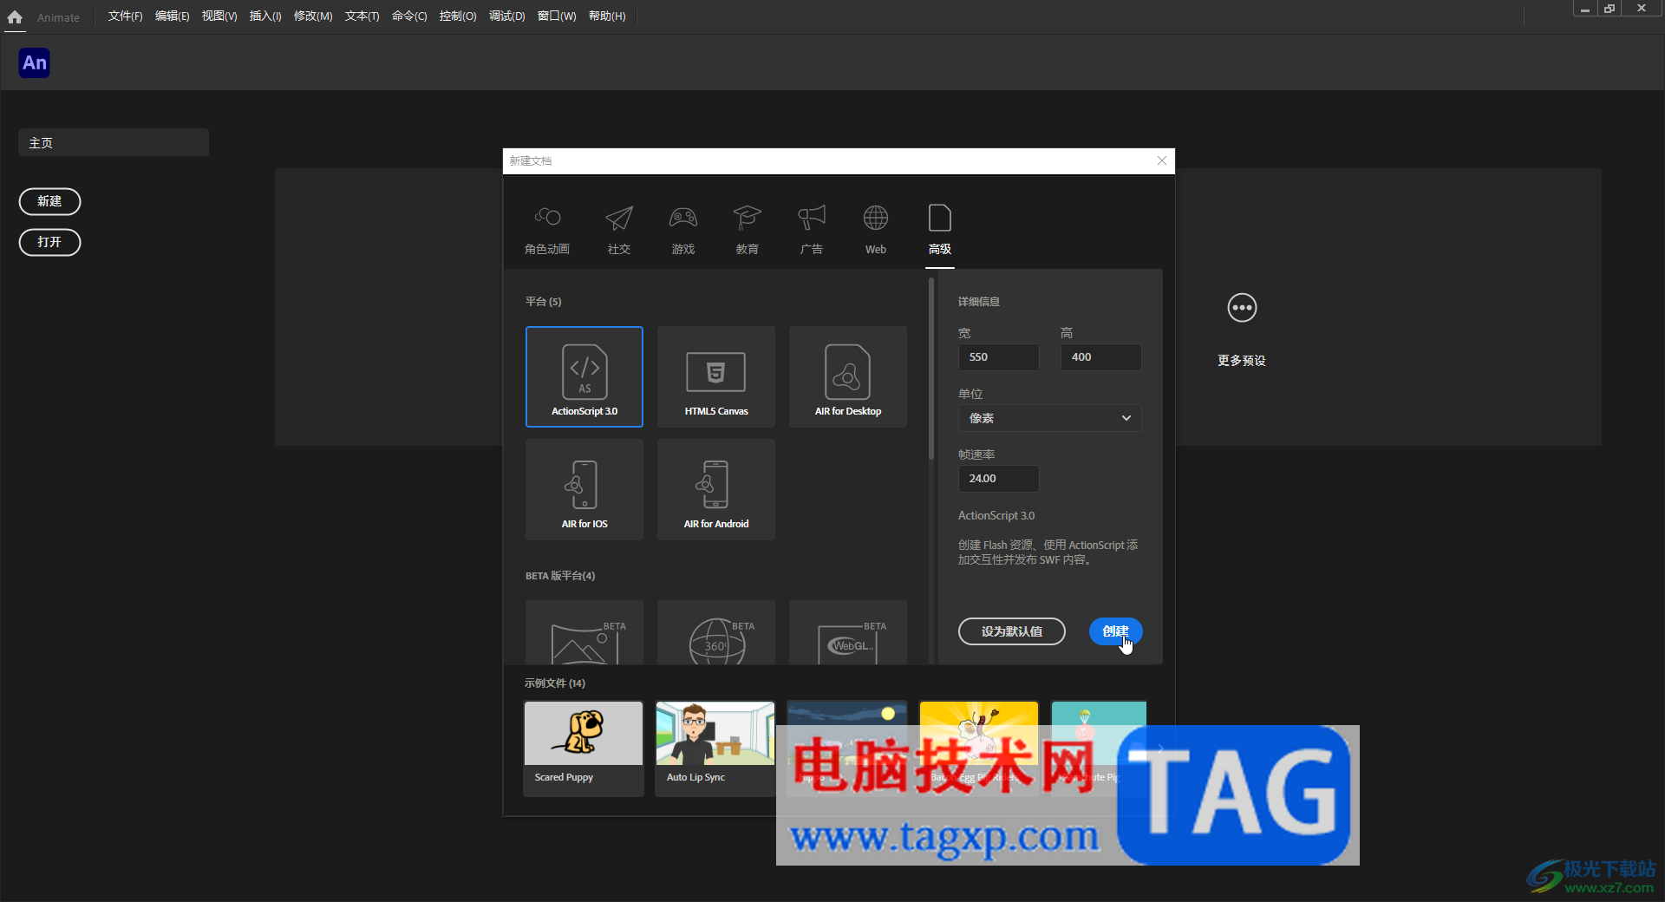Viewport: 1665px width, 902px height.
Task: Click the 更多预设 label
Action: [x=1242, y=361]
